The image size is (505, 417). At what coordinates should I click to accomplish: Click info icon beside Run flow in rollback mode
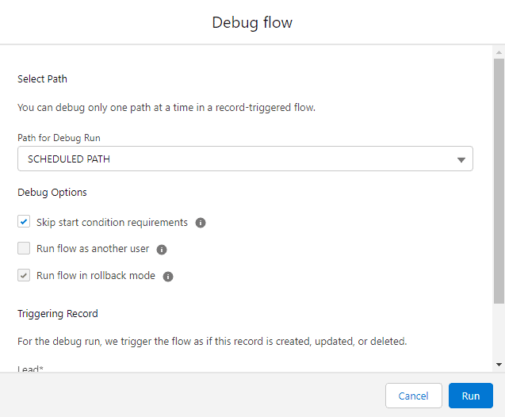(168, 277)
